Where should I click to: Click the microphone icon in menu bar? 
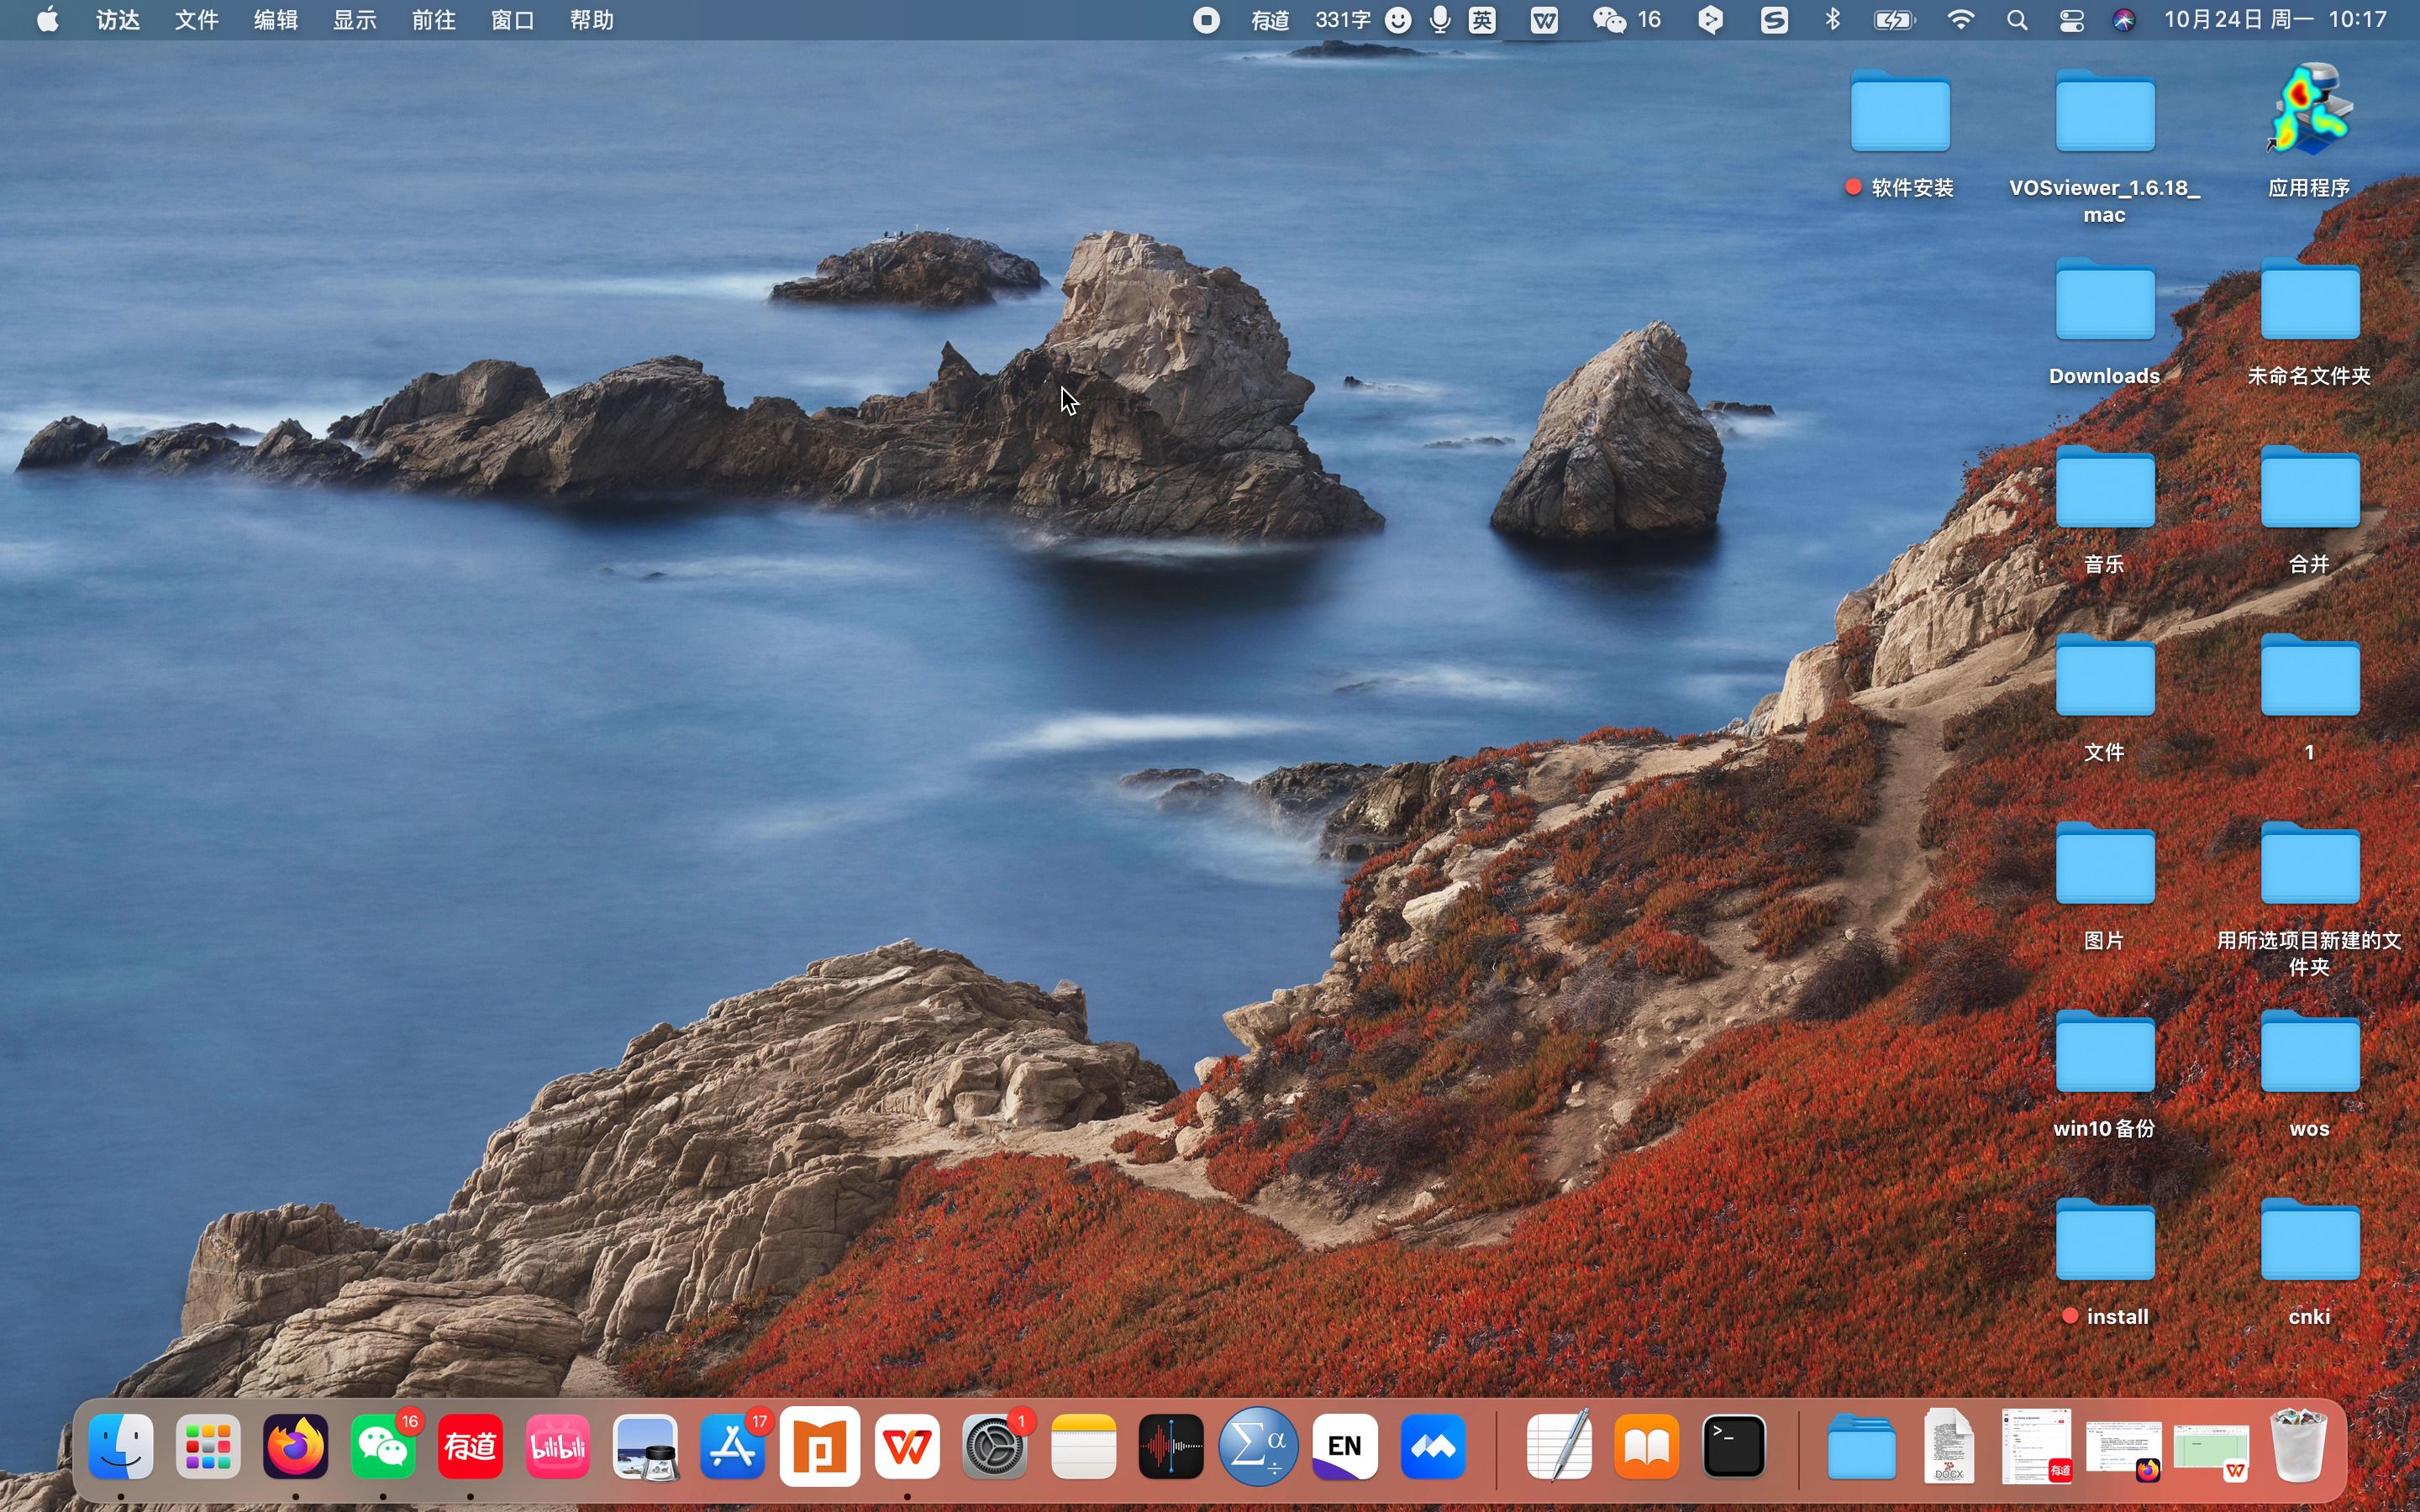click(x=1440, y=20)
